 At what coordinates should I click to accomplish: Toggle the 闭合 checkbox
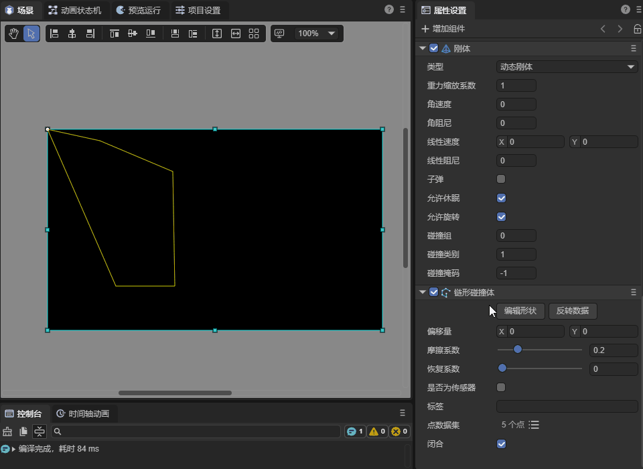pos(501,444)
